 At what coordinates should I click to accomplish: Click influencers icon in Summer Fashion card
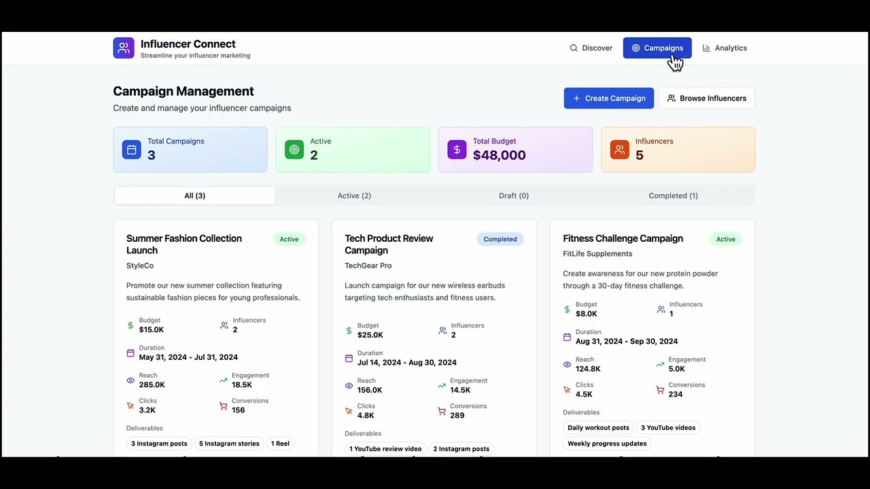[x=224, y=325]
